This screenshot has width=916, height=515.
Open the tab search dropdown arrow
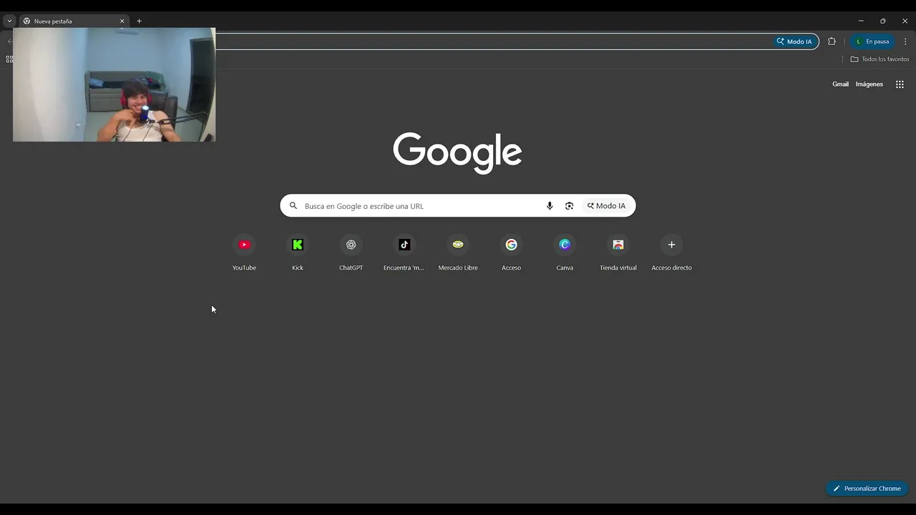pyautogui.click(x=9, y=21)
